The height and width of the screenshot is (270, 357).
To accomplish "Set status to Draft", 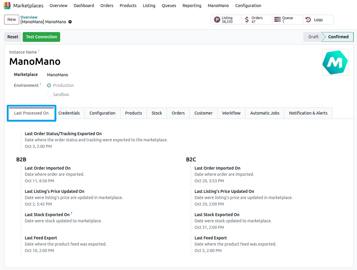I will (313, 37).
